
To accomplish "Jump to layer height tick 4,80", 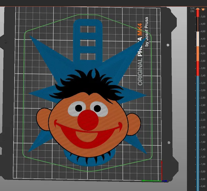I will pyautogui.click(x=203, y=24).
